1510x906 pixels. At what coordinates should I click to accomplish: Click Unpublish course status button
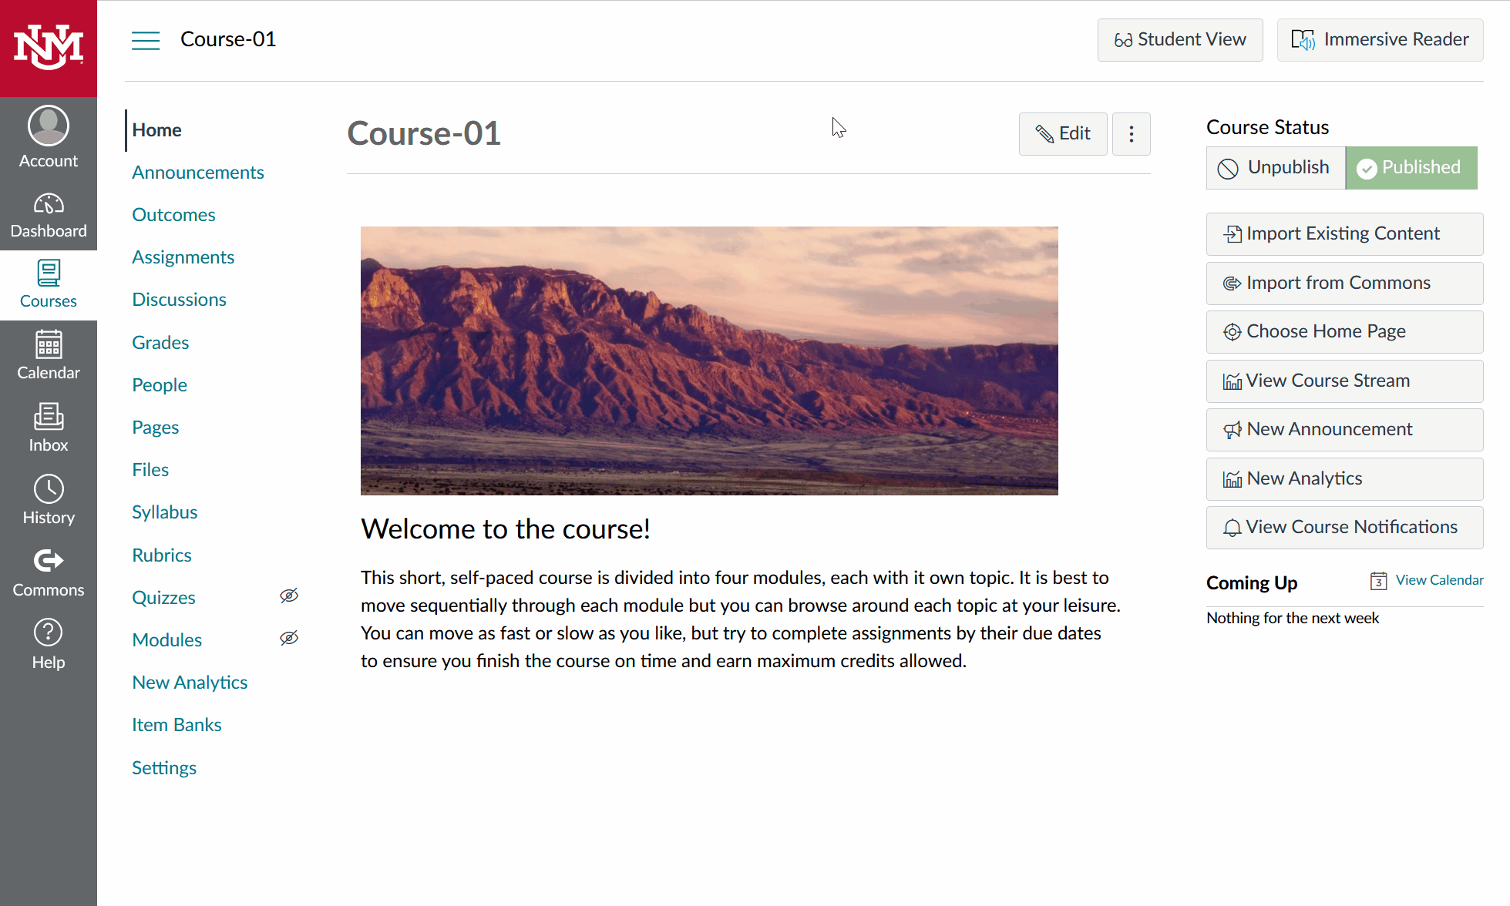1276,167
